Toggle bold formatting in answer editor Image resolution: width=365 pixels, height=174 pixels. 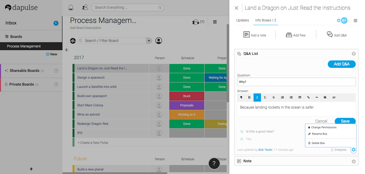point(249,97)
